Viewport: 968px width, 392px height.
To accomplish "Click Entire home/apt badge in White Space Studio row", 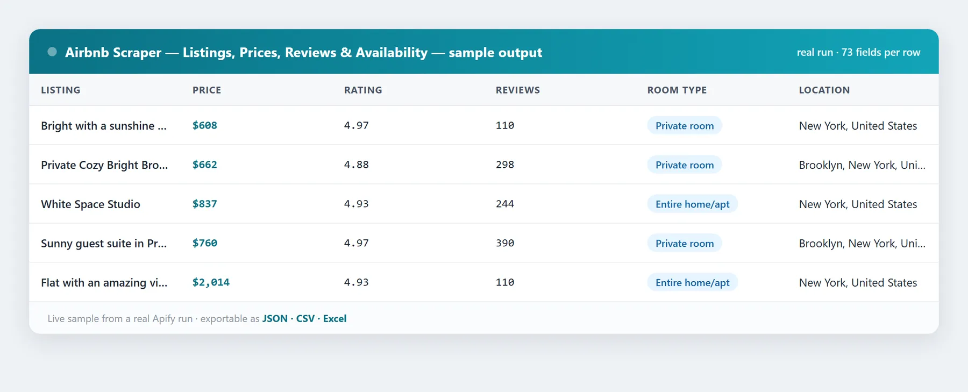I will [693, 204].
